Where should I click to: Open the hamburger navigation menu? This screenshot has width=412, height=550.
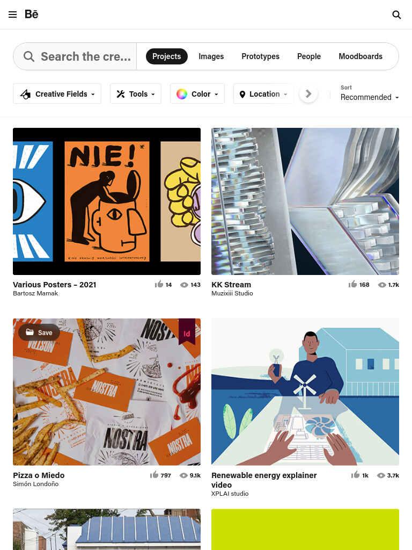coord(13,15)
